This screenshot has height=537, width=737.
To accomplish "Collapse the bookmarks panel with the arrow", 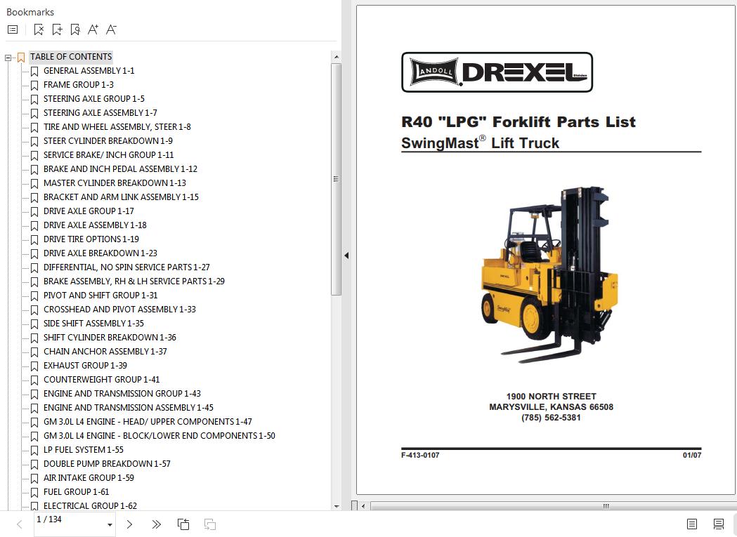I will tap(346, 256).
